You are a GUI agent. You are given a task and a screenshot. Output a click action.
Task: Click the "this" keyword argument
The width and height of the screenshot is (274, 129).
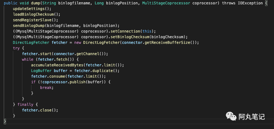[x=147, y=31]
